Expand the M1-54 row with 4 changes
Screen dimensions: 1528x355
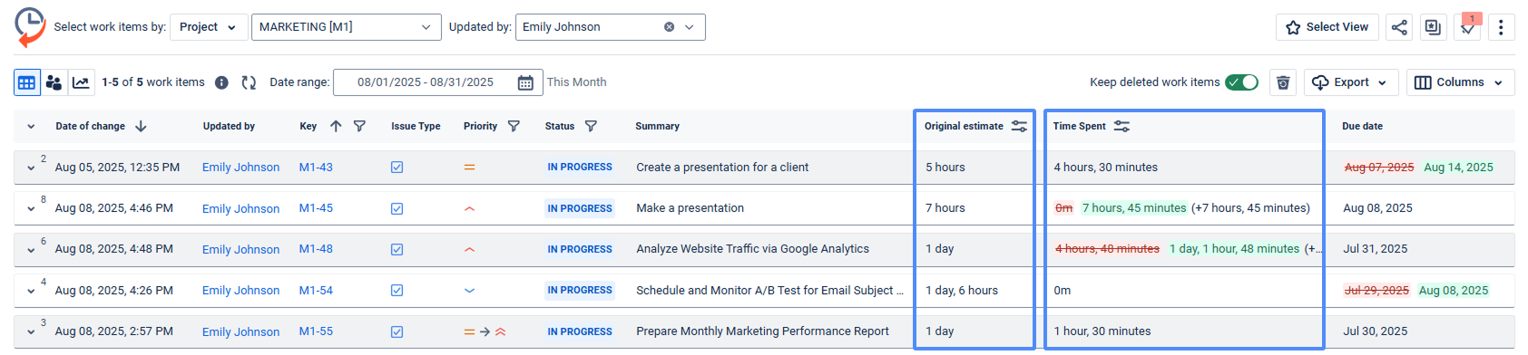(x=31, y=291)
